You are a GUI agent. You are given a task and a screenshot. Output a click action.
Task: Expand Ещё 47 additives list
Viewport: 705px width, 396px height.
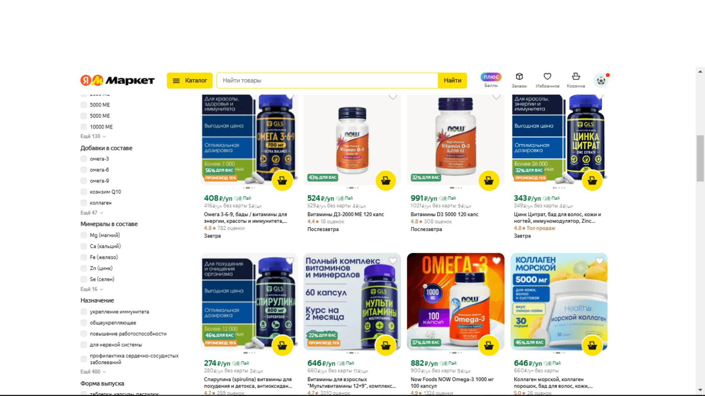(92, 213)
